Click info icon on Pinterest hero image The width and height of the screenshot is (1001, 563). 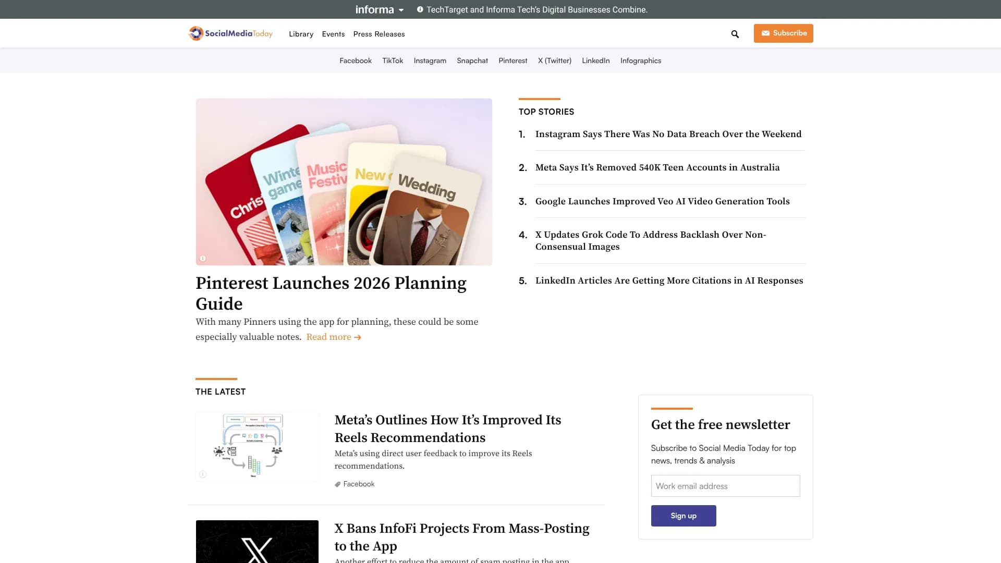click(203, 259)
